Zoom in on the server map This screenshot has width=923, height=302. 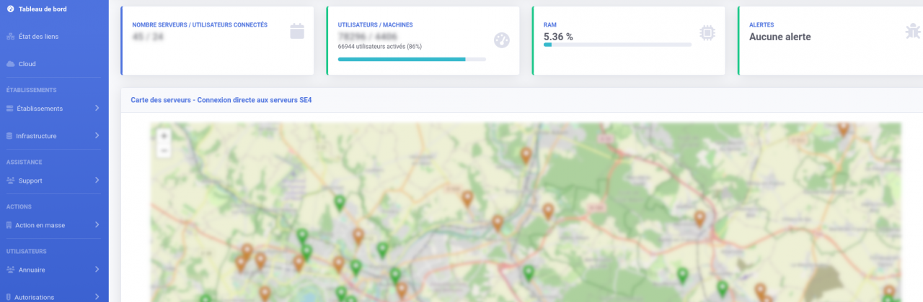(164, 136)
